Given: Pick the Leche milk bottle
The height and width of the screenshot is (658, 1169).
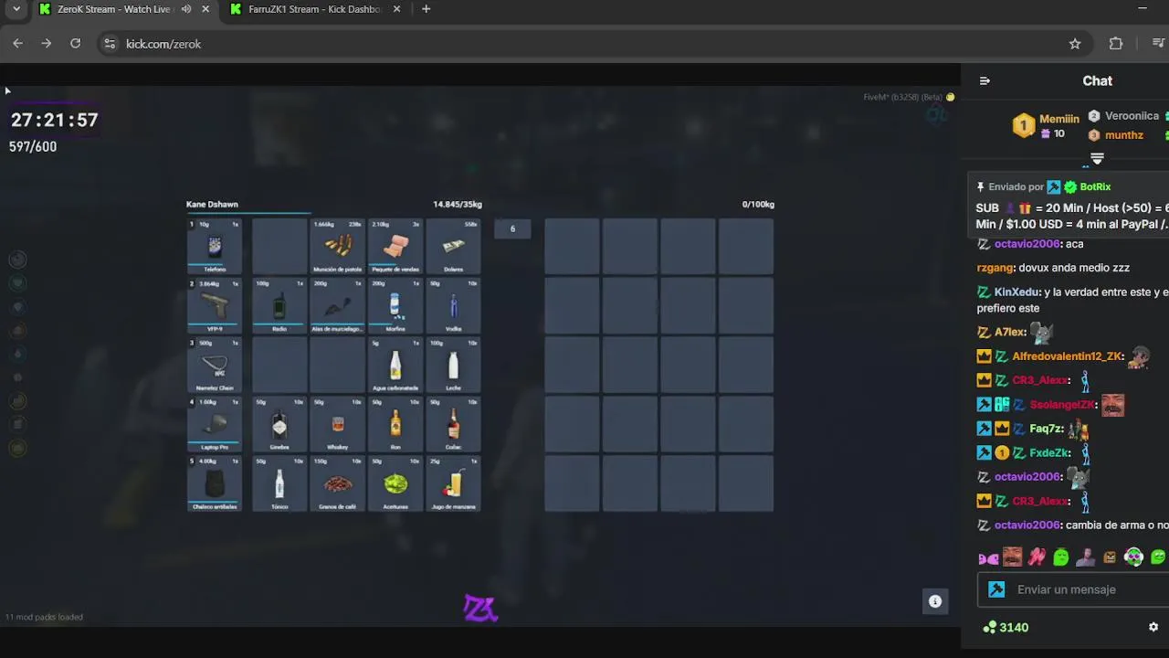Looking at the screenshot, I should tap(453, 366).
